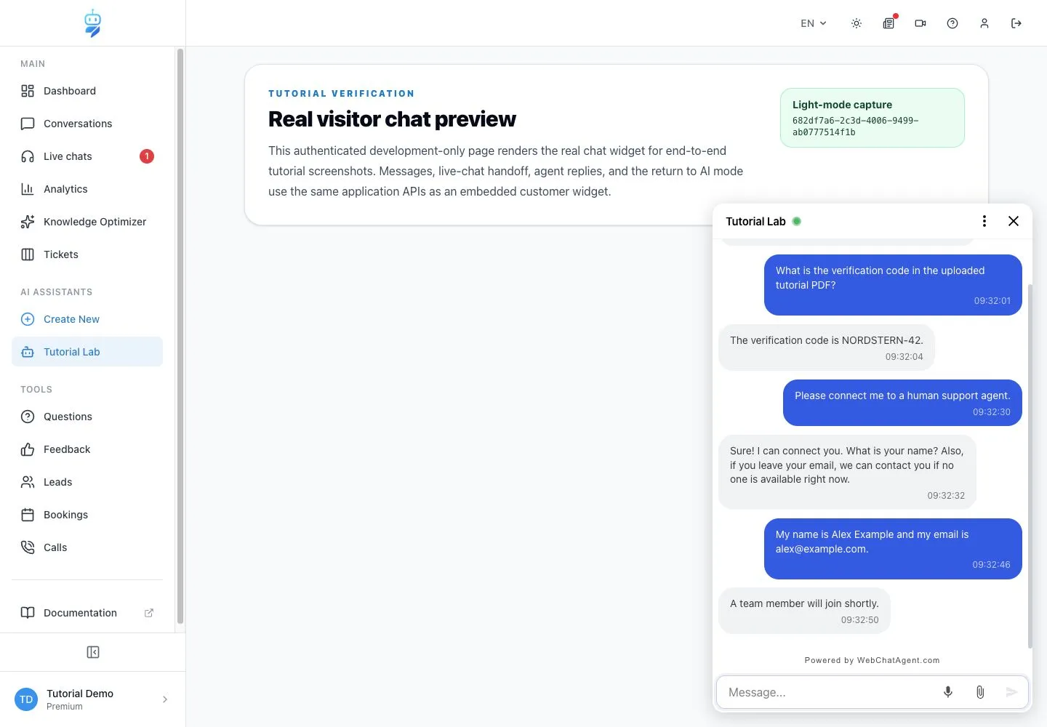Click the Live chats headset icon
This screenshot has height=727, width=1047.
pos(28,156)
